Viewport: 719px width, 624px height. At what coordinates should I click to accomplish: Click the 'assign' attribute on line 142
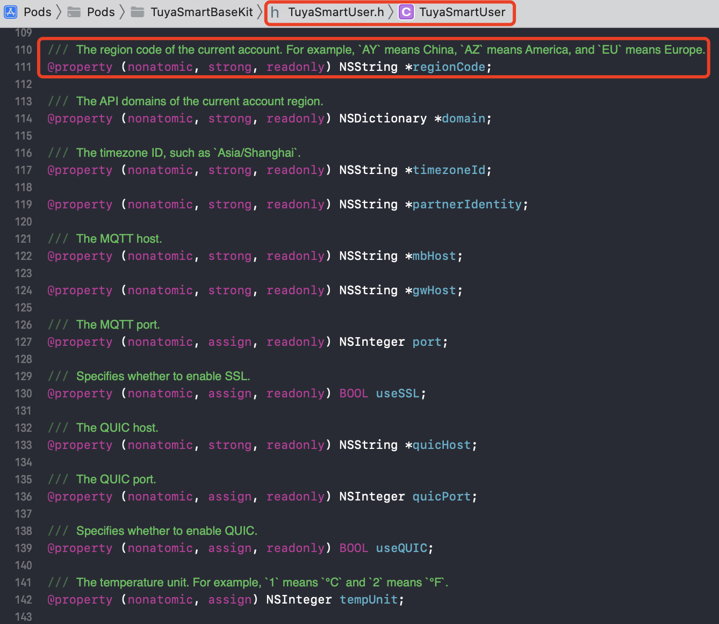pyautogui.click(x=230, y=599)
